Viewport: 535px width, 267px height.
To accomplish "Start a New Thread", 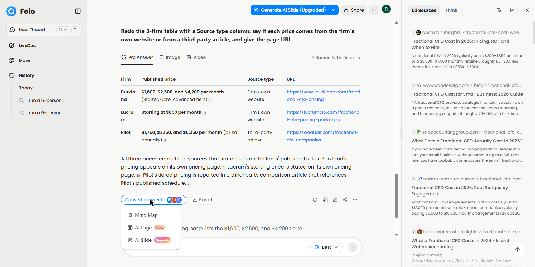I will coord(44,30).
